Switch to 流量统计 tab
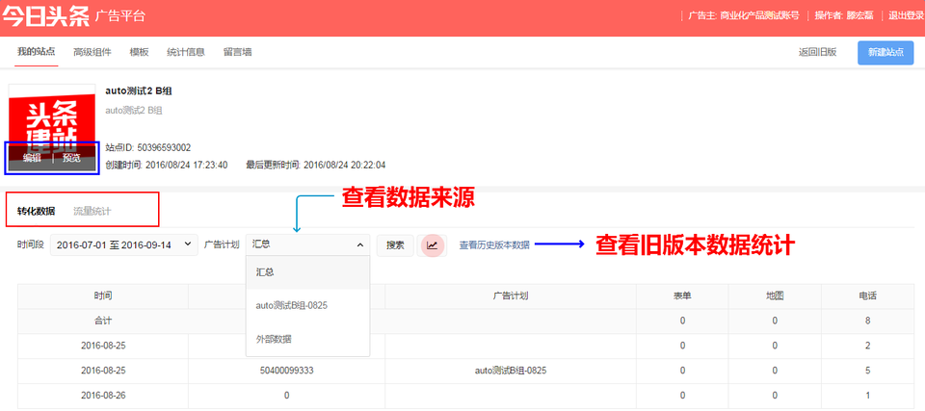This screenshot has height=411, width=925. [92, 210]
